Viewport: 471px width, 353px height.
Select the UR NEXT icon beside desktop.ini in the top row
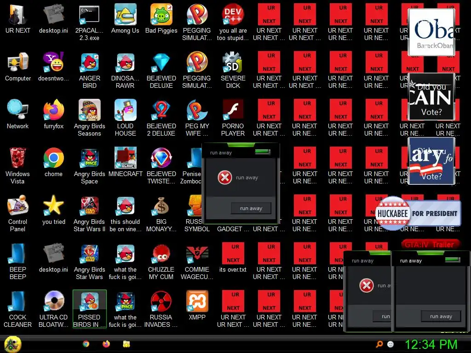click(x=18, y=18)
